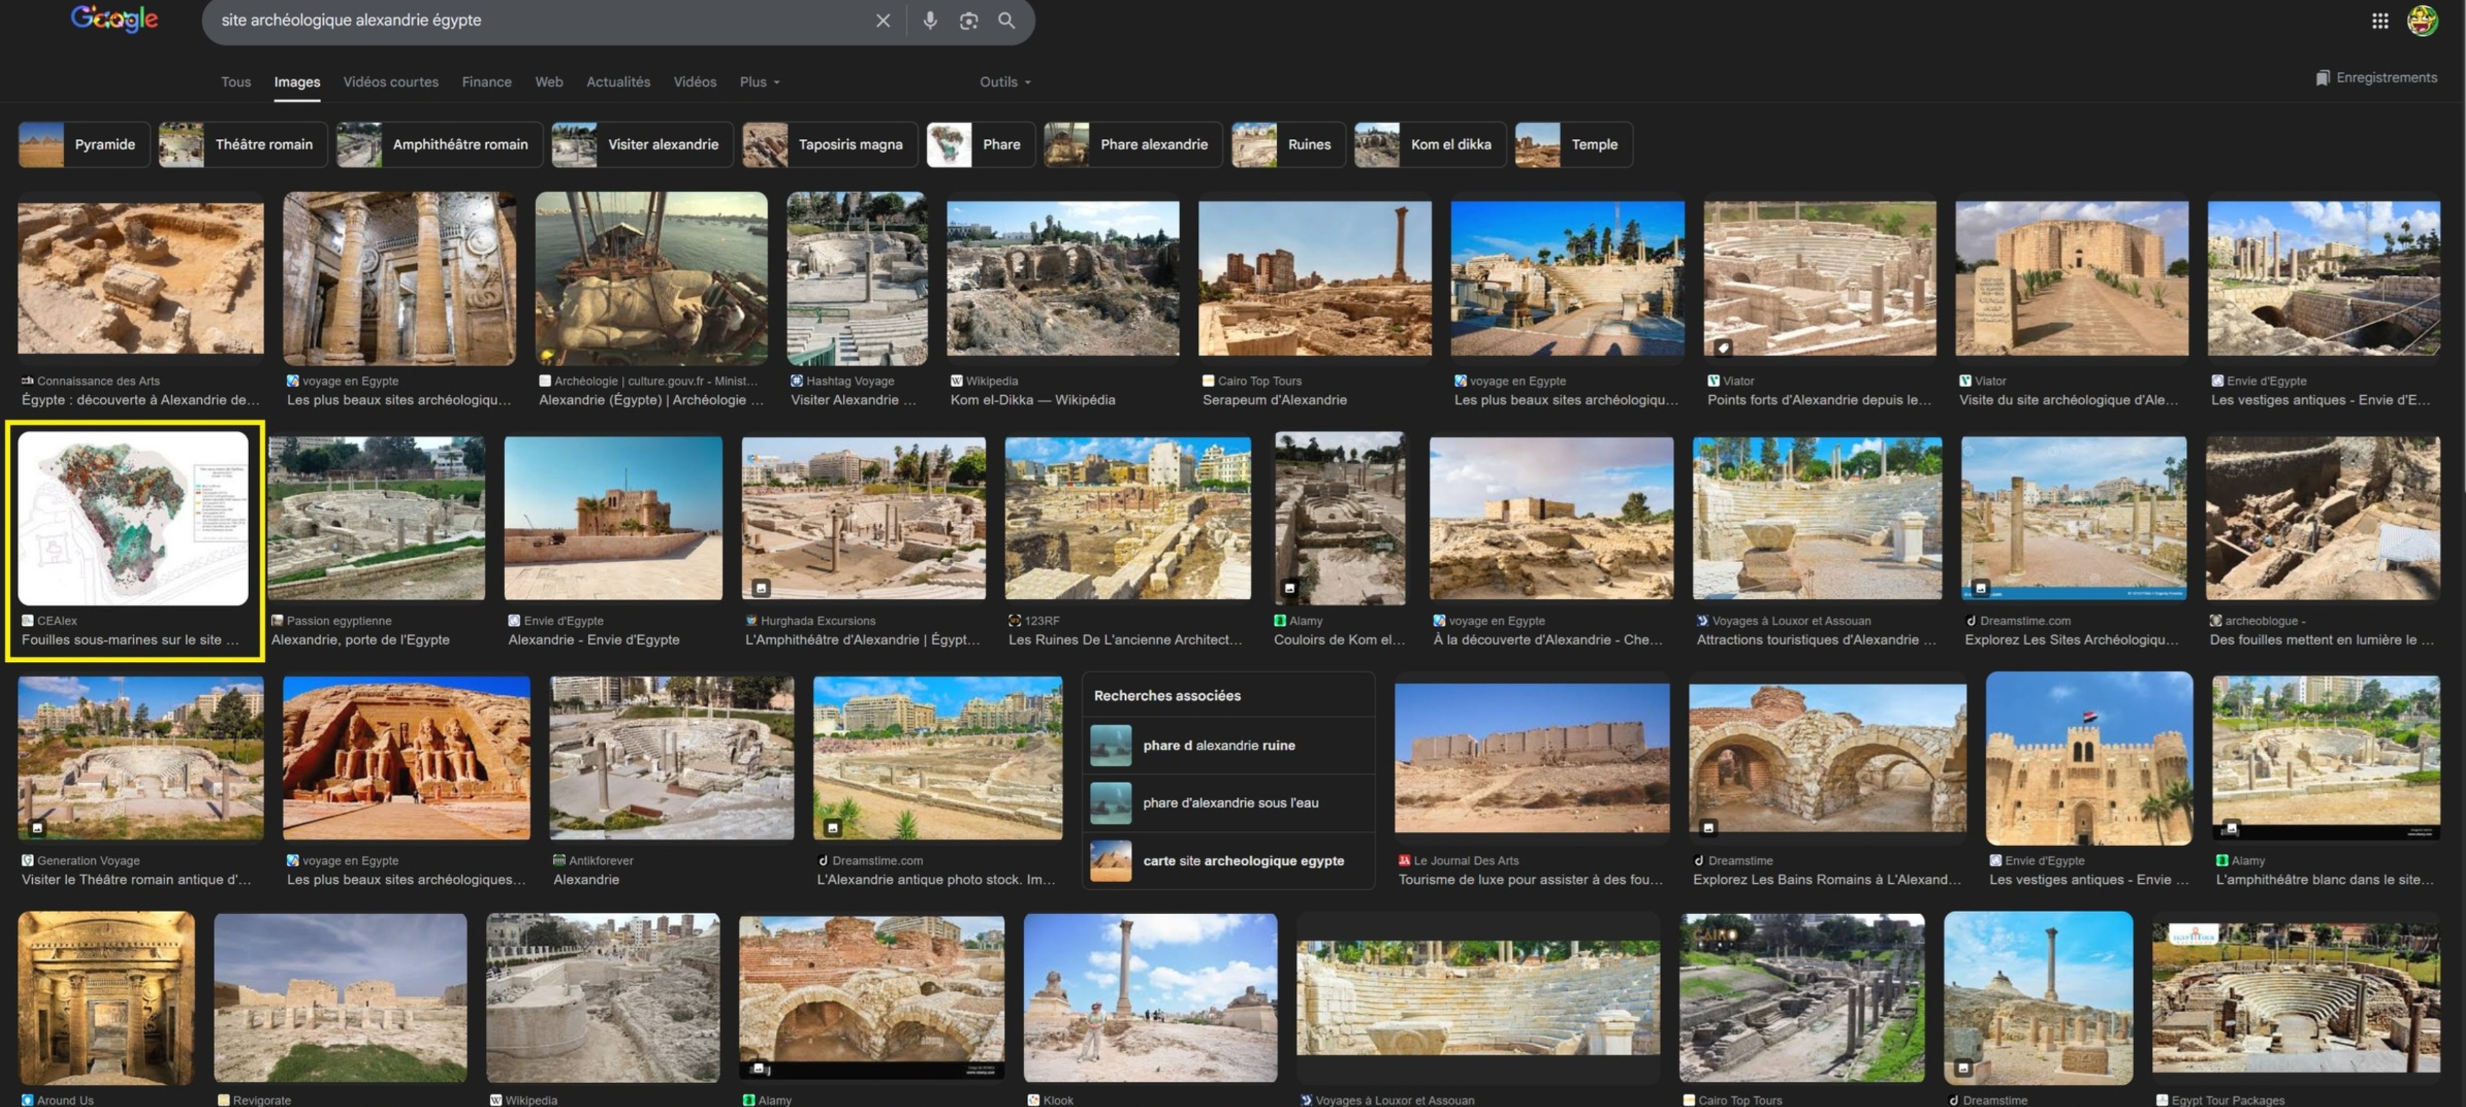Select the Vidéos courtes tab
Image resolution: width=2466 pixels, height=1107 pixels.
[391, 82]
